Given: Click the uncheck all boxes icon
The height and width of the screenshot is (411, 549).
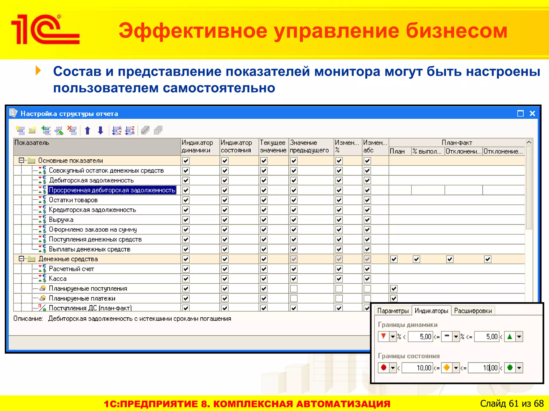Looking at the screenshot, I should point(158,130).
